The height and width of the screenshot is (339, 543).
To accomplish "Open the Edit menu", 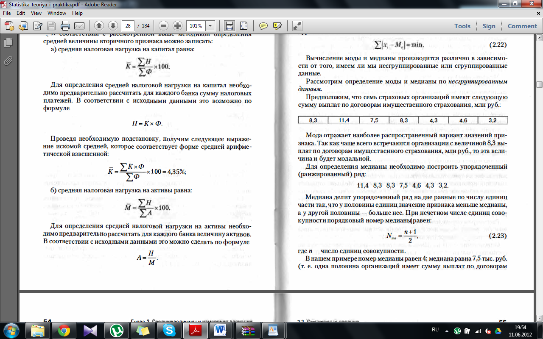I will tap(21, 13).
